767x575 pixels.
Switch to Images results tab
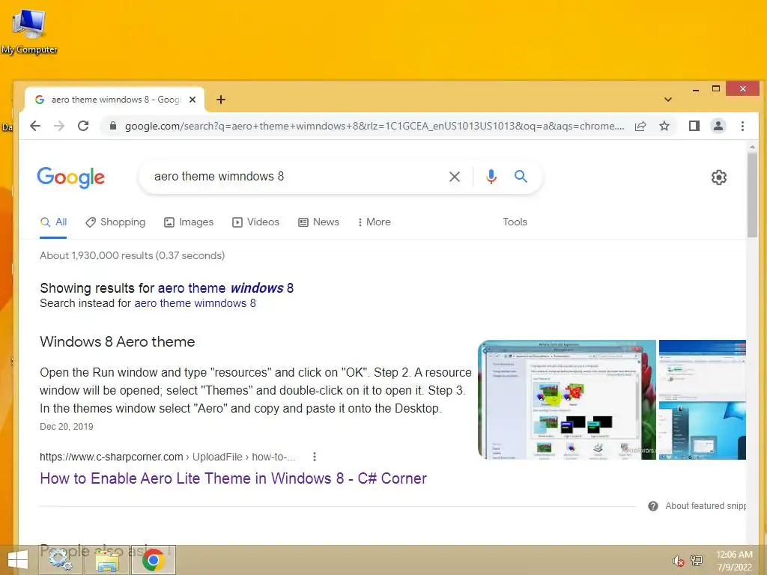189,222
